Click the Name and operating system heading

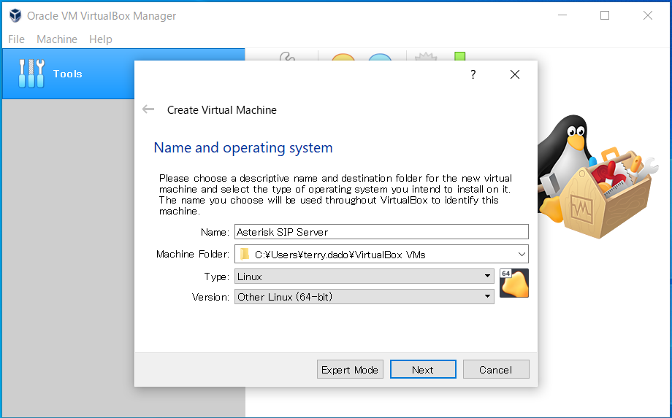pyautogui.click(x=243, y=147)
